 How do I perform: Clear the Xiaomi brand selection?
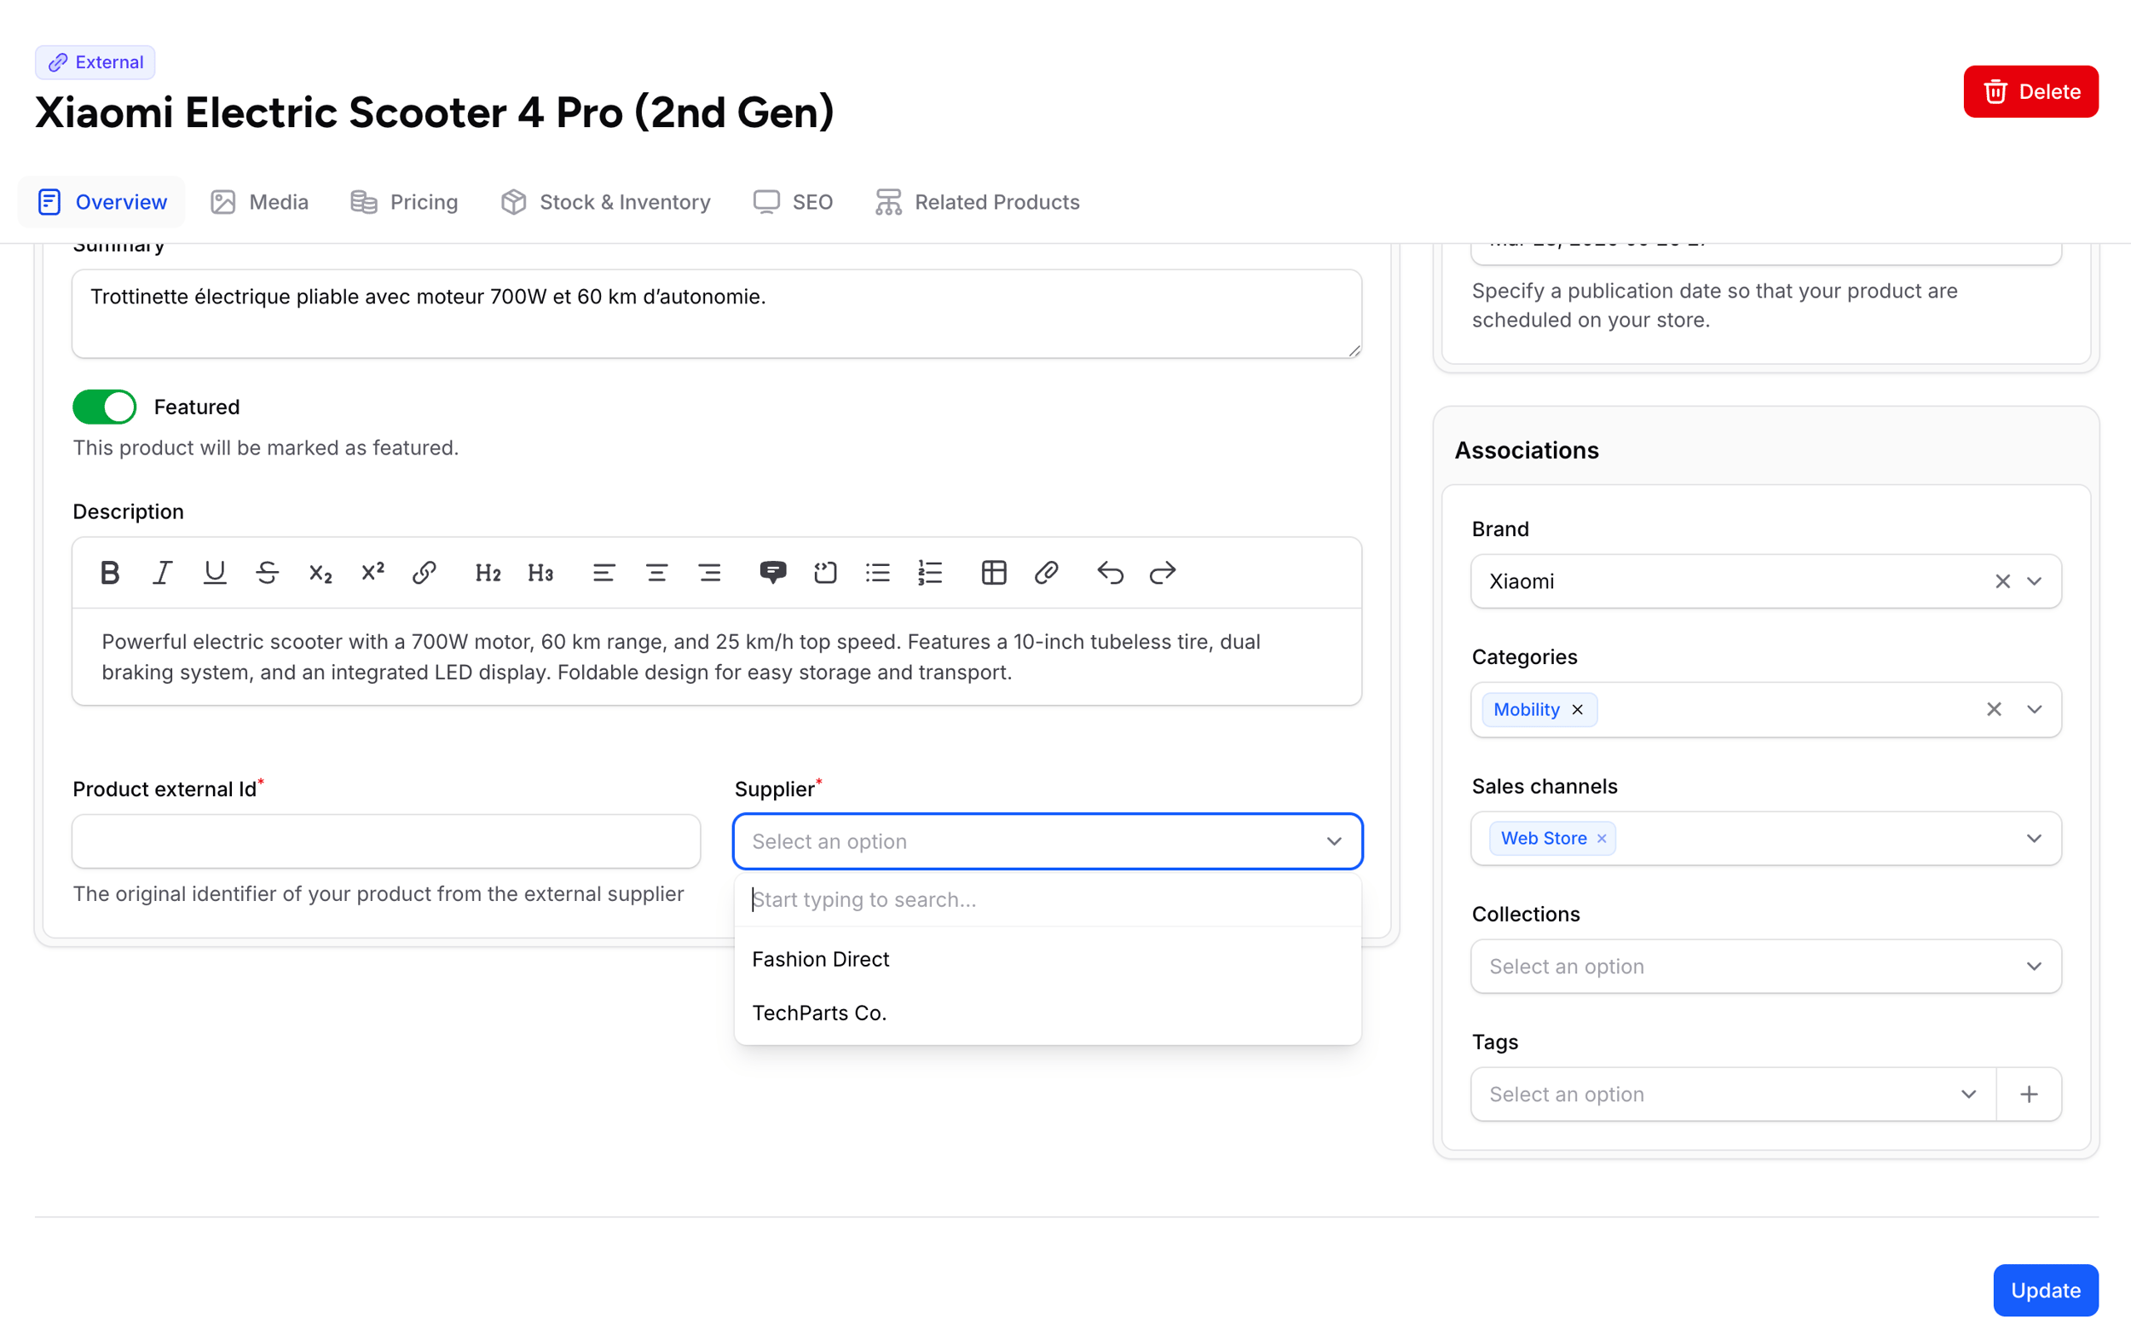pyautogui.click(x=2002, y=581)
